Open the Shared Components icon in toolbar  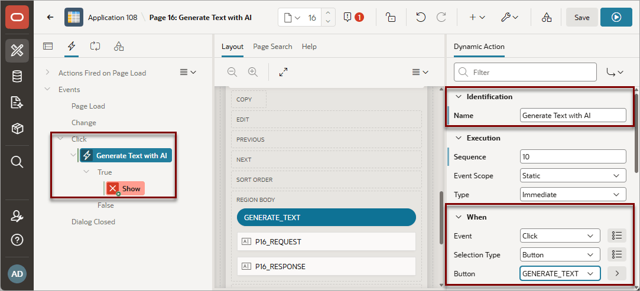tap(547, 17)
